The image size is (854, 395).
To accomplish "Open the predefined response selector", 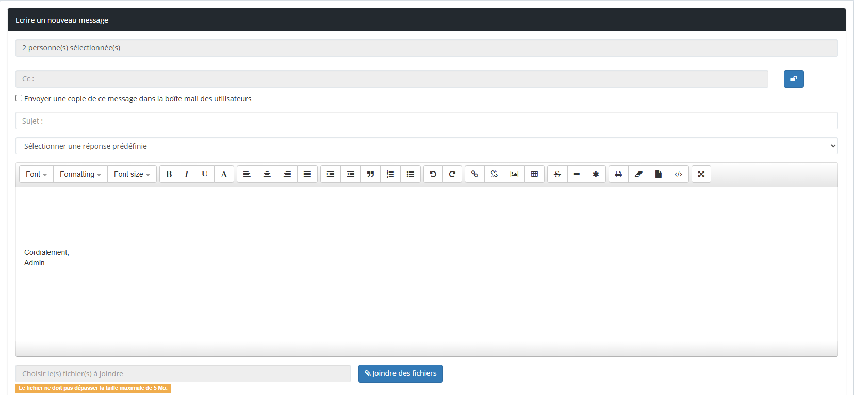I will click(x=426, y=146).
